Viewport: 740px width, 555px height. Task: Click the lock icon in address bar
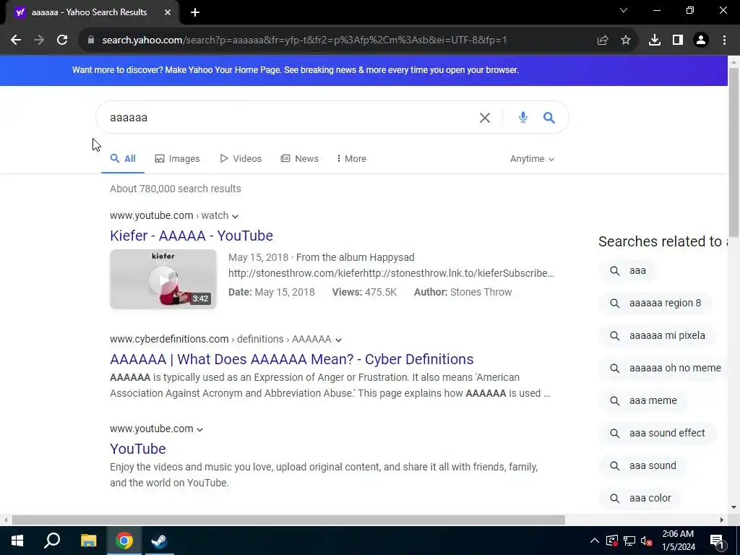[91, 40]
